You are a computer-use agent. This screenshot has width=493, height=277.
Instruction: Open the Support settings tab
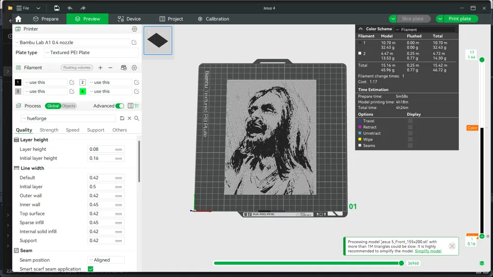pos(96,130)
